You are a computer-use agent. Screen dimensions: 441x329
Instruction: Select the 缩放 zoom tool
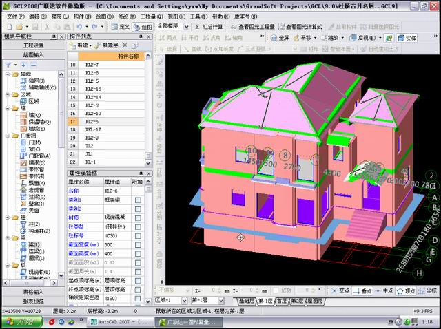330,38
